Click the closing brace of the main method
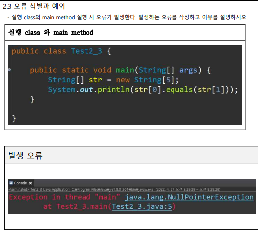Screen dimensions: 258x230 tap(32, 100)
